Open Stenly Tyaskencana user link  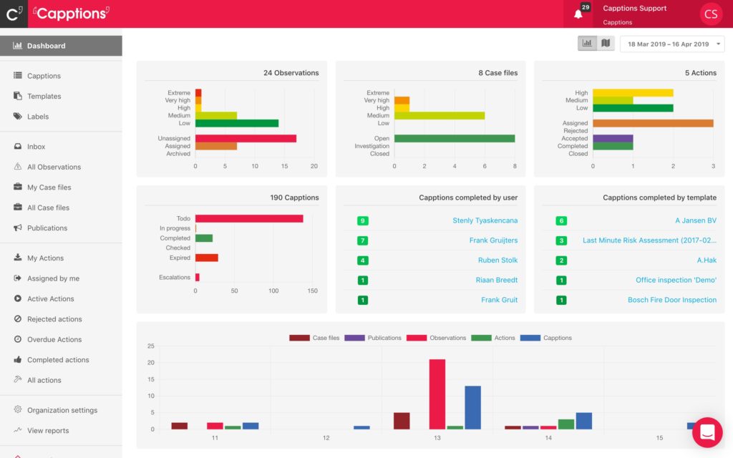[x=485, y=220]
